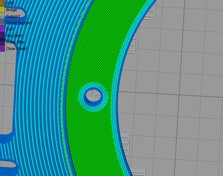Pick the Dense Support legend swatch
This screenshot has width=223, height=176.
(2, 23)
